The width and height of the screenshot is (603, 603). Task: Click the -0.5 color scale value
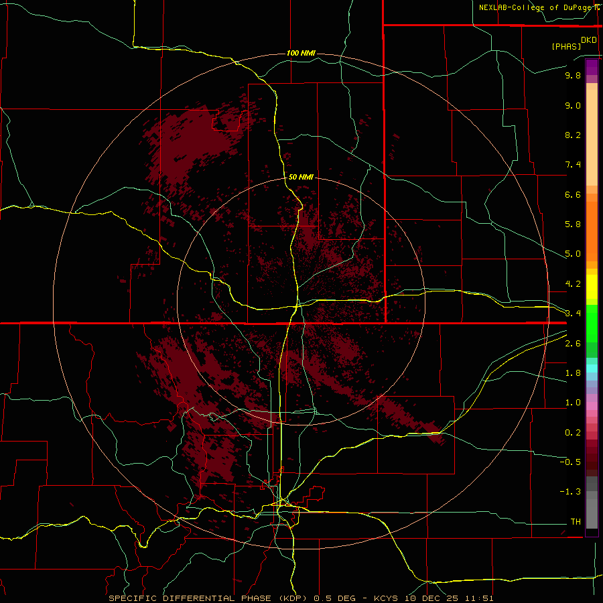coord(570,462)
